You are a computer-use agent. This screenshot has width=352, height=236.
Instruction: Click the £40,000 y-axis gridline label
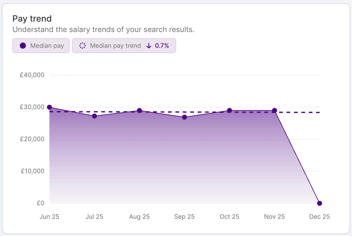32,75
